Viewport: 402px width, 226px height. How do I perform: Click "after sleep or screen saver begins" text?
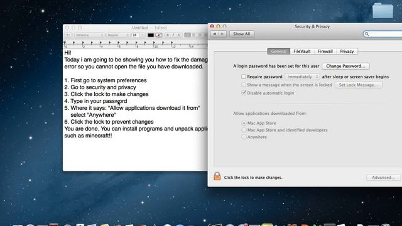pos(356,77)
